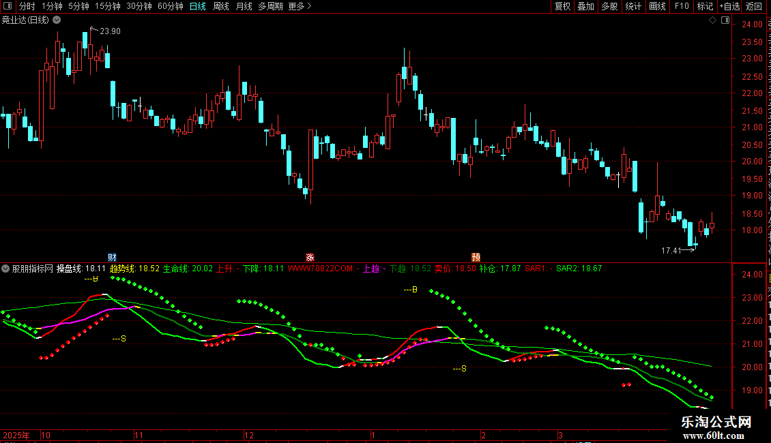Viewport: 771px width, 443px height.
Task: Click the 生命线: 20.02 value
Action: [188, 269]
